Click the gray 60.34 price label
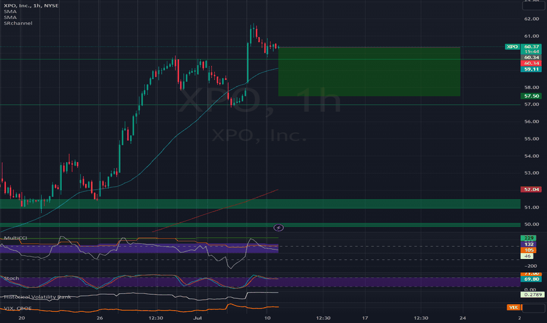The height and width of the screenshot is (323, 547). 531,58
